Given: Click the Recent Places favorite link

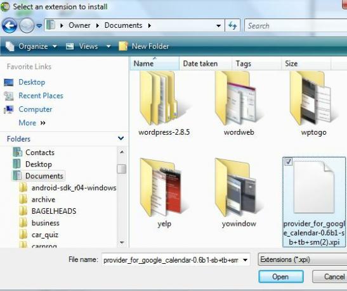Looking at the screenshot, I should click(x=41, y=96).
